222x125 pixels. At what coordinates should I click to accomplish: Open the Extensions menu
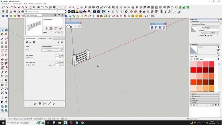pyautogui.click(x=39, y=4)
